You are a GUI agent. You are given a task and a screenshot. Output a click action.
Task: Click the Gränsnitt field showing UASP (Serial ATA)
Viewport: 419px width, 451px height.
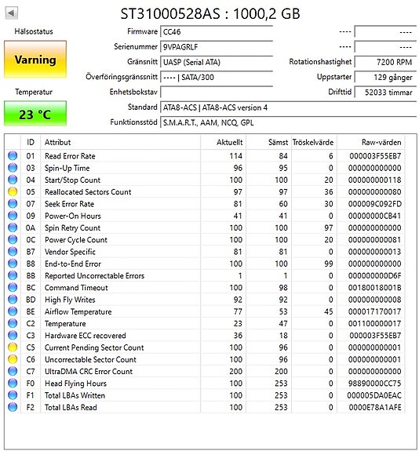[217, 62]
